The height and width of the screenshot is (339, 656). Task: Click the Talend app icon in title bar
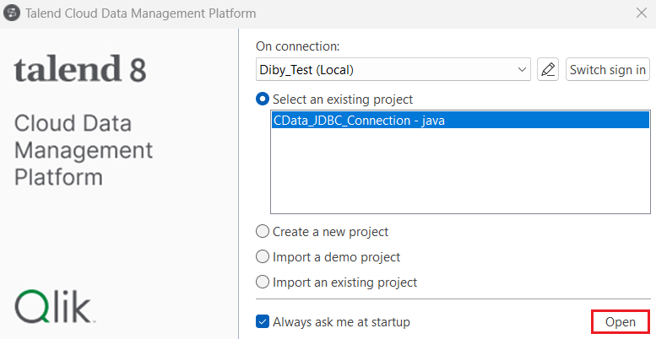(x=12, y=13)
